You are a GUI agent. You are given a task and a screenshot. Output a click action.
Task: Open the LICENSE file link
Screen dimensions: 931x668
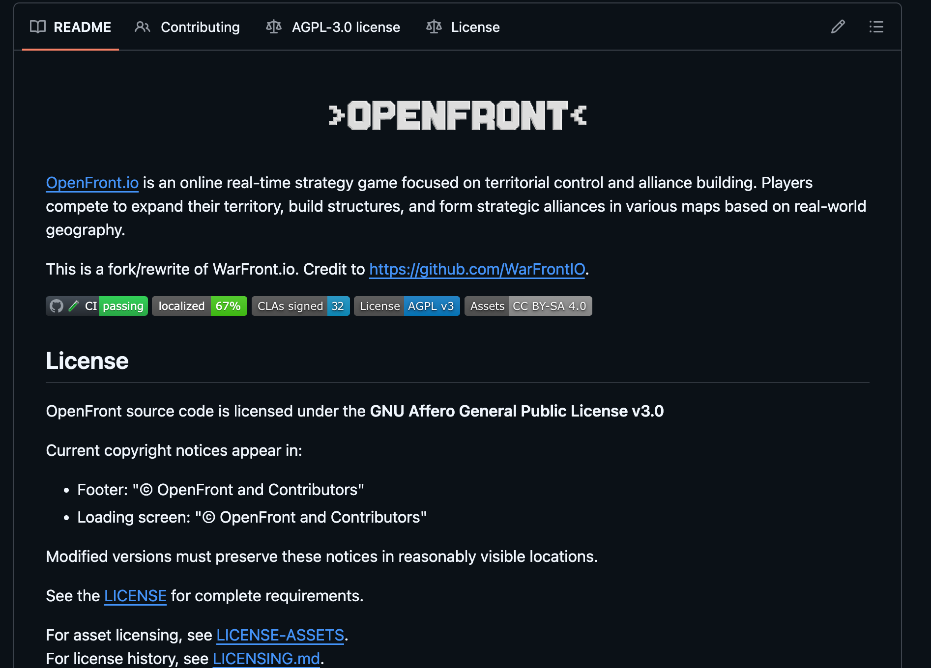(x=136, y=596)
